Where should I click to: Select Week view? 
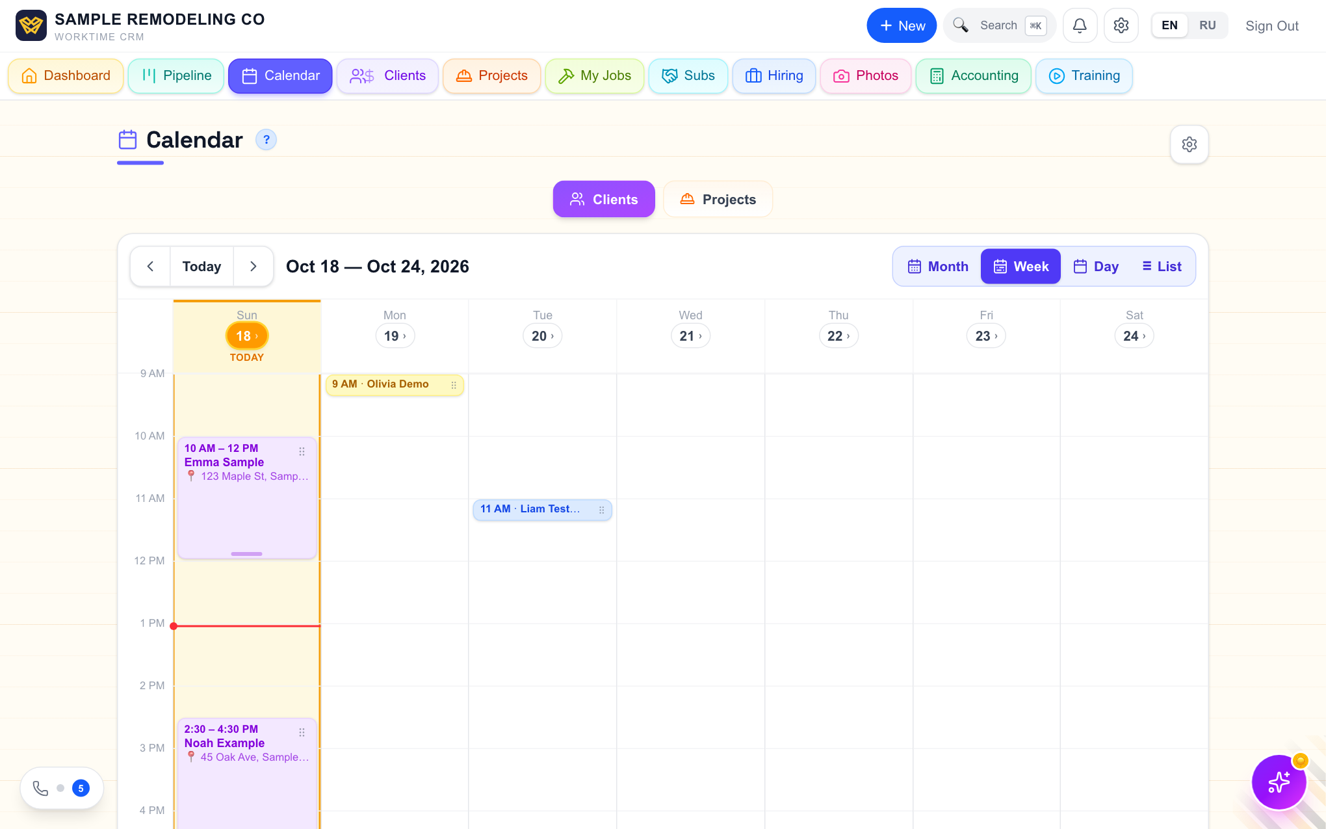point(1020,267)
